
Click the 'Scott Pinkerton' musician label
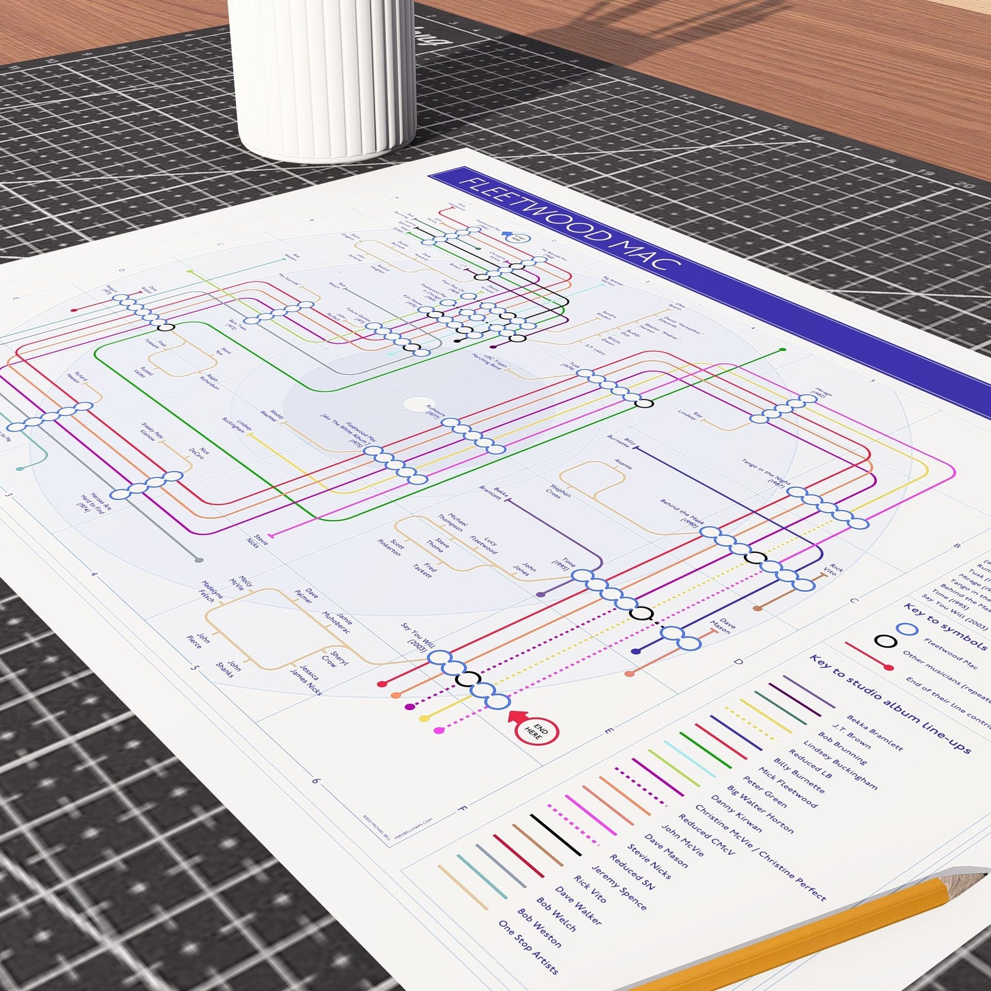point(391,547)
